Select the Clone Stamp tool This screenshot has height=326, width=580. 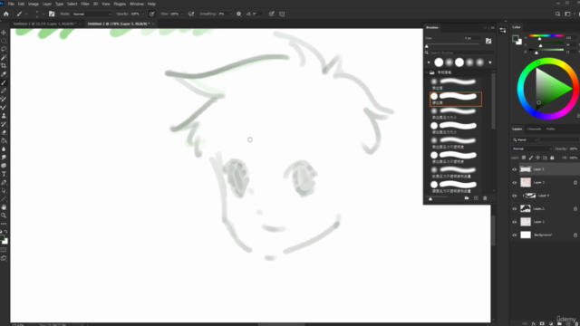(x=4, y=116)
